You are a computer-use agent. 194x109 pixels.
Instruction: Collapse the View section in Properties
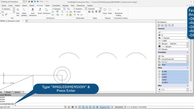187,68
